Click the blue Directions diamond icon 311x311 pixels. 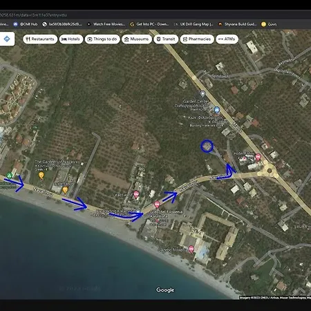[7, 39]
